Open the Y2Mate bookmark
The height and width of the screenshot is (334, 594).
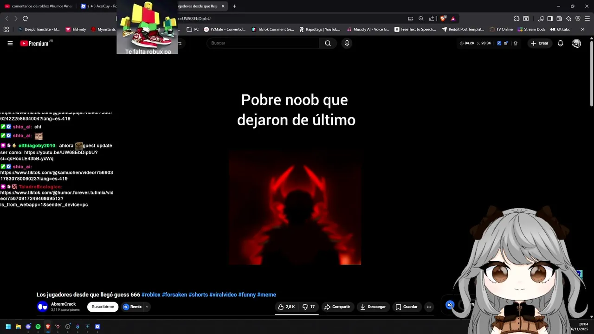pyautogui.click(x=225, y=29)
